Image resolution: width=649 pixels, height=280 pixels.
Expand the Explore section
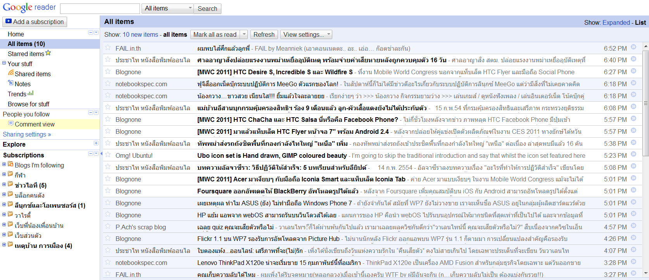[x=96, y=143]
